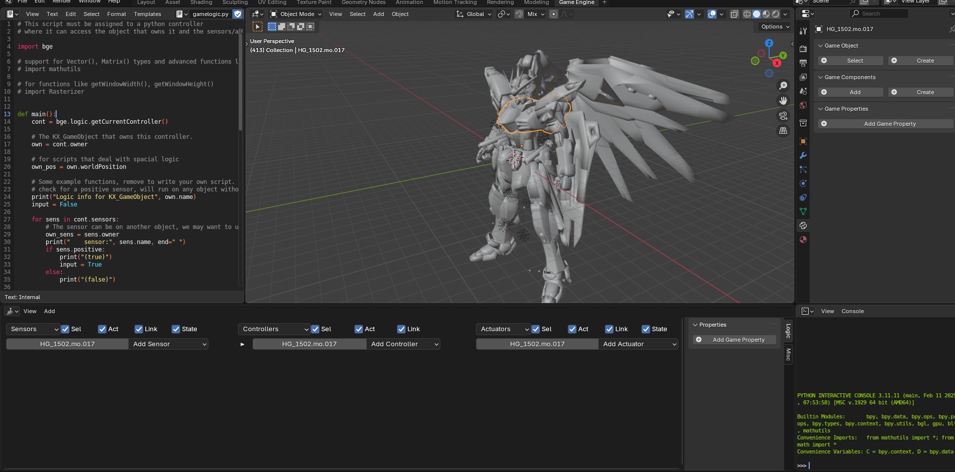Open the Object menu in viewport
The image size is (955, 472).
point(400,14)
